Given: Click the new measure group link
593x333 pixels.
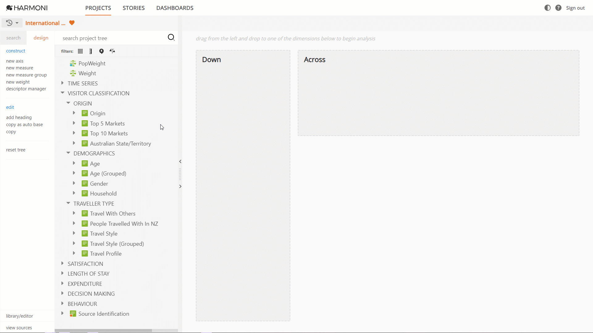Looking at the screenshot, I should point(27,75).
